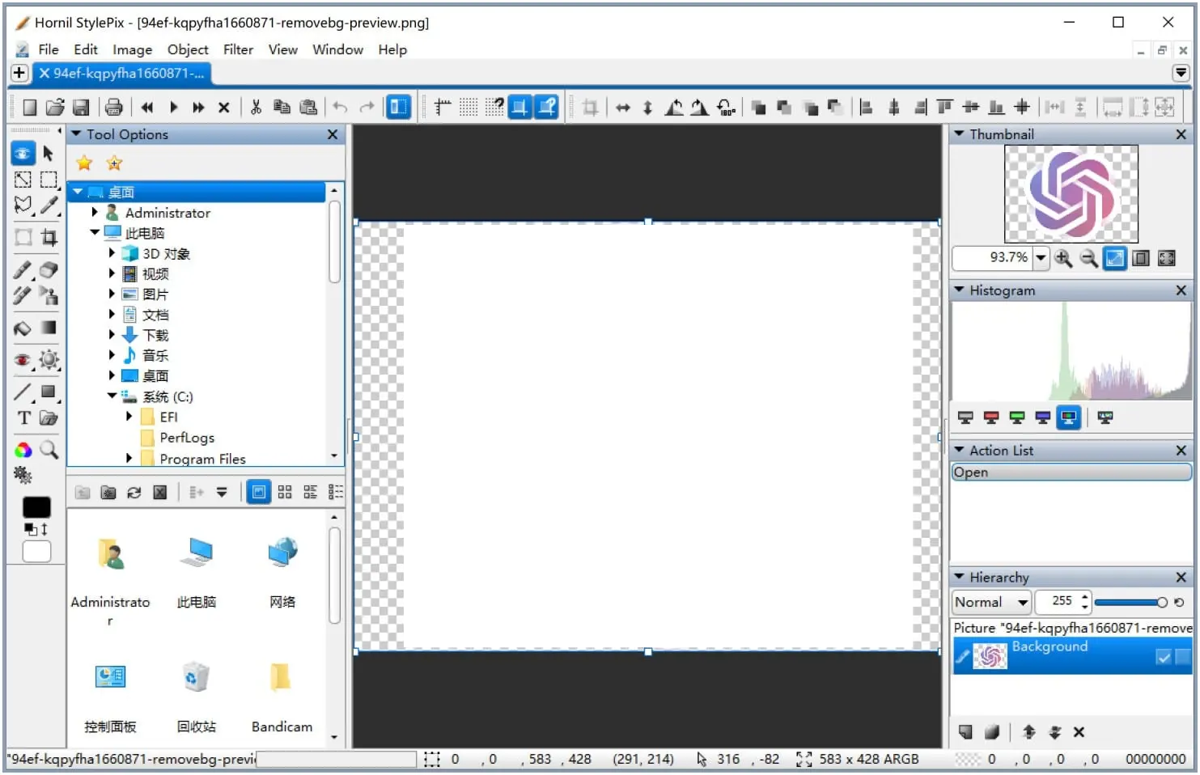
Task: Open the Object menu
Action: [x=188, y=49]
